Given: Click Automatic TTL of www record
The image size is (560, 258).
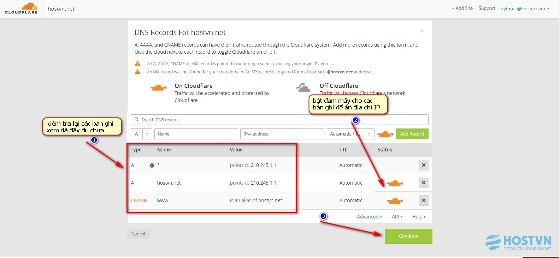Looking at the screenshot, I should tap(351, 200).
